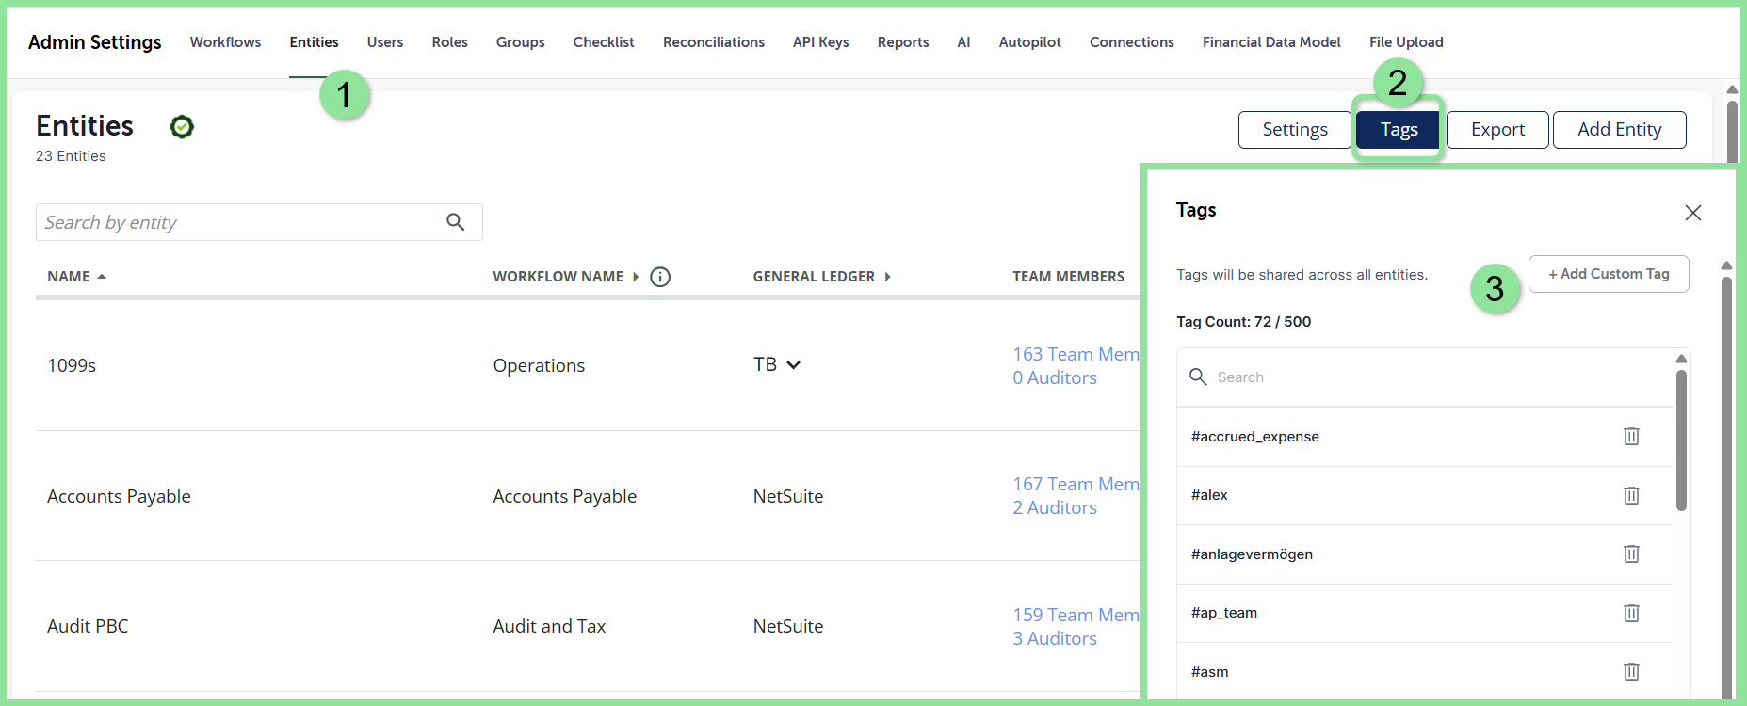Click the Settings button
Image resolution: width=1747 pixels, height=706 pixels.
(1295, 130)
